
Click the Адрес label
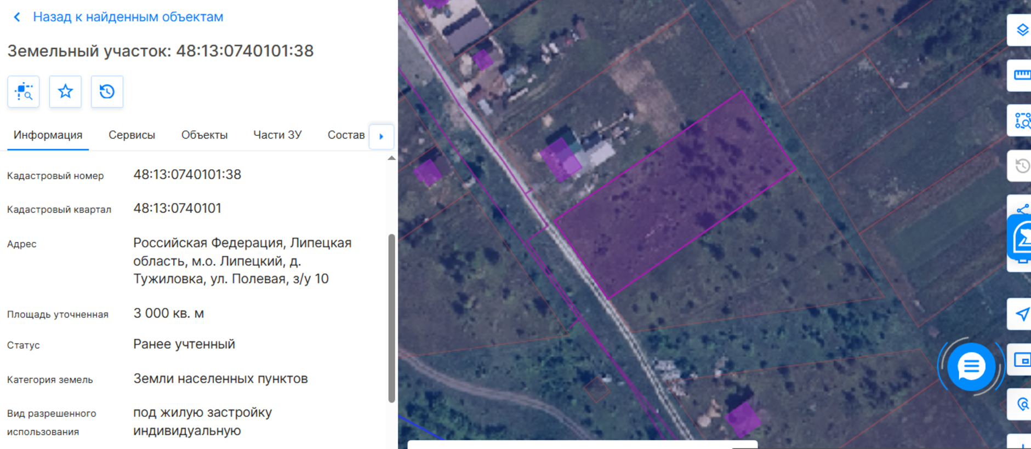[x=22, y=244]
